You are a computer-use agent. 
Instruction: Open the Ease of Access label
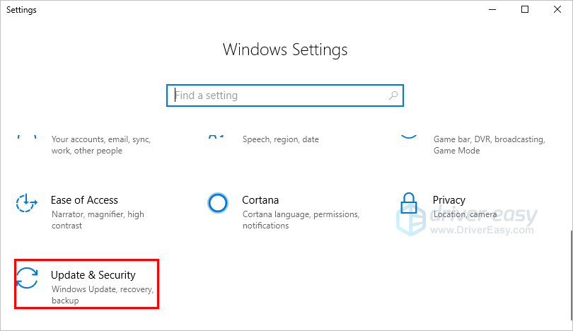pos(84,200)
